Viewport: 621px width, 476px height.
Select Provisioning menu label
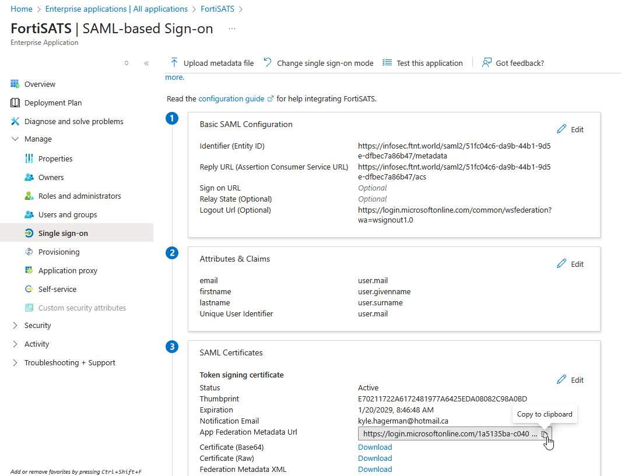click(59, 252)
